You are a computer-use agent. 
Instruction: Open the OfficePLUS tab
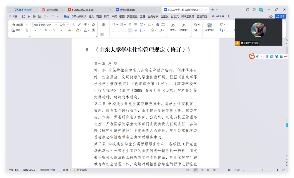pos(79,16)
